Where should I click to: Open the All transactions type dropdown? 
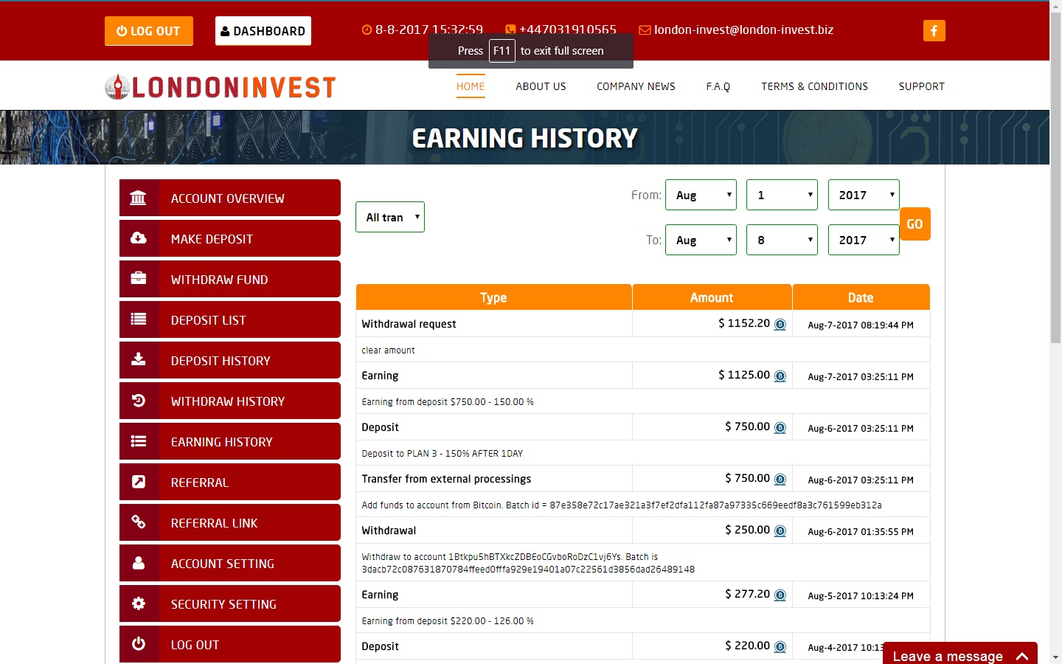(390, 217)
